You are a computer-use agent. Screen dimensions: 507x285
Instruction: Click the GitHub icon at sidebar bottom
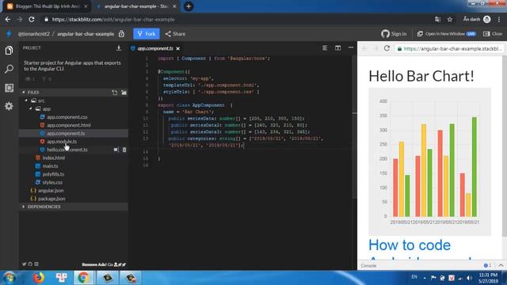tap(30, 264)
